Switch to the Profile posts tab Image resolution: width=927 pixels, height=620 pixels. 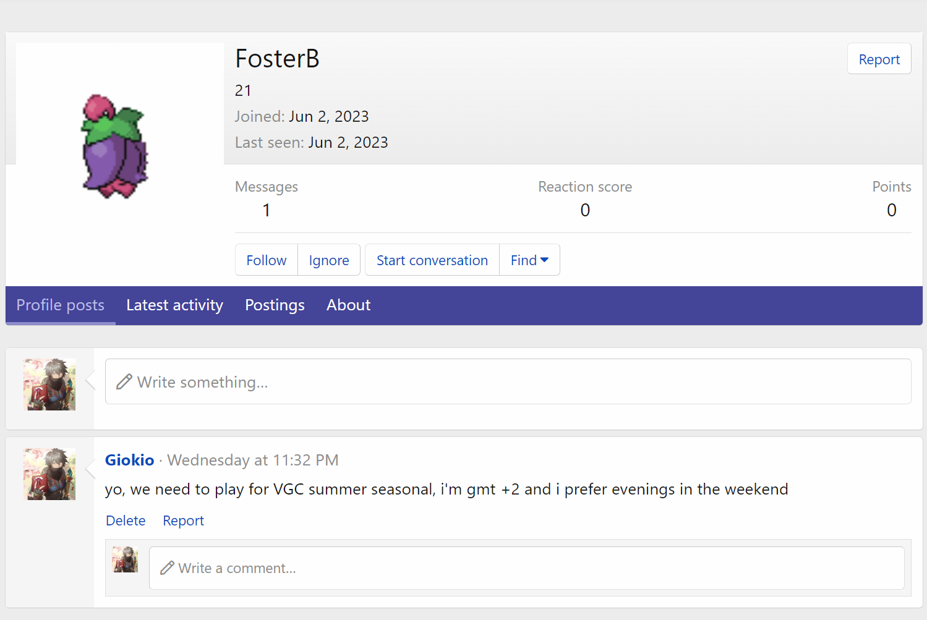60,305
